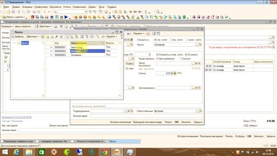Open the main toolbar search combo dropdown arrow

[x=86, y=12]
